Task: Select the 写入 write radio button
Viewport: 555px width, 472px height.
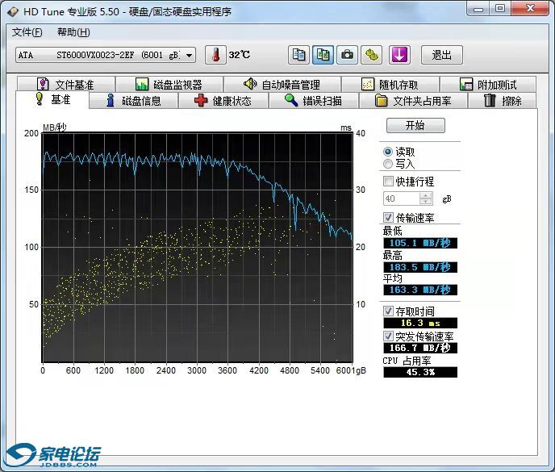Action: (388, 164)
